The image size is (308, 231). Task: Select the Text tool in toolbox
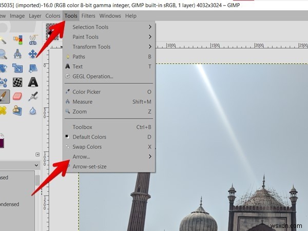point(33,82)
